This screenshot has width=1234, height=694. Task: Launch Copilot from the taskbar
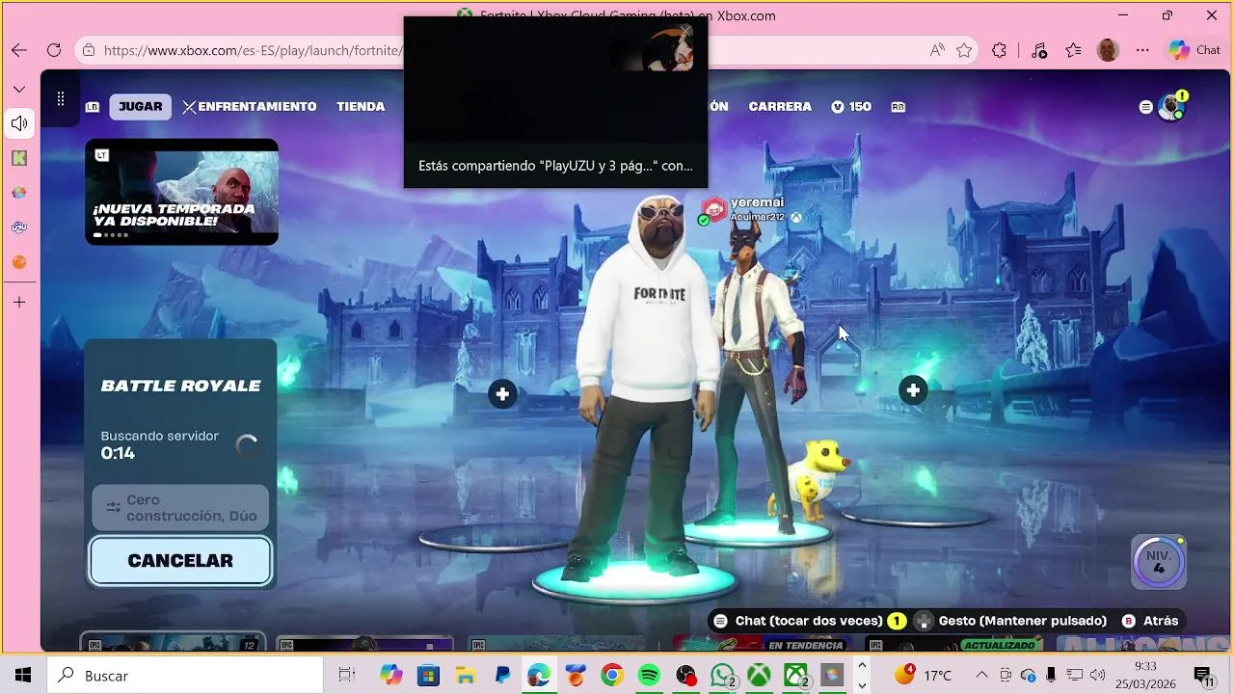click(x=390, y=676)
